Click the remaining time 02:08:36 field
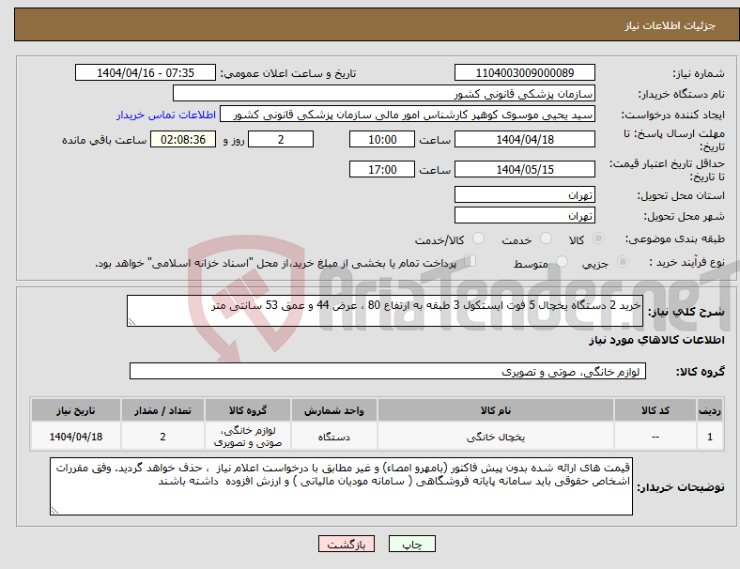 coord(183,139)
